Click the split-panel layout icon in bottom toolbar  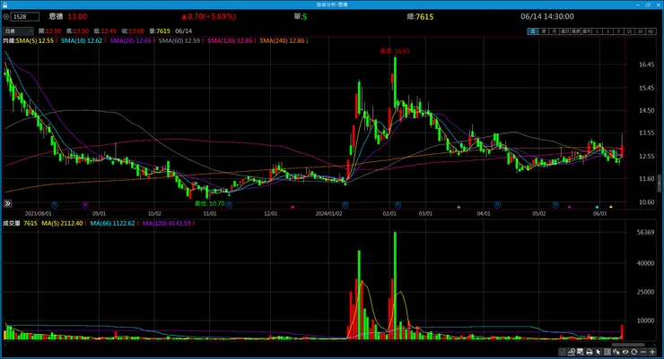(x=607, y=352)
